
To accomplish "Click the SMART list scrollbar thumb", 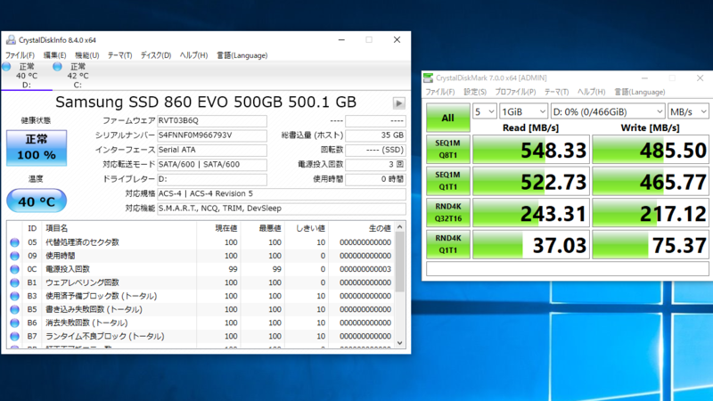I will click(399, 262).
